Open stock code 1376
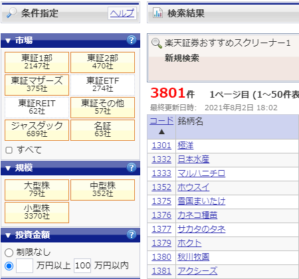The height and width of the screenshot is (279, 299). click(161, 215)
